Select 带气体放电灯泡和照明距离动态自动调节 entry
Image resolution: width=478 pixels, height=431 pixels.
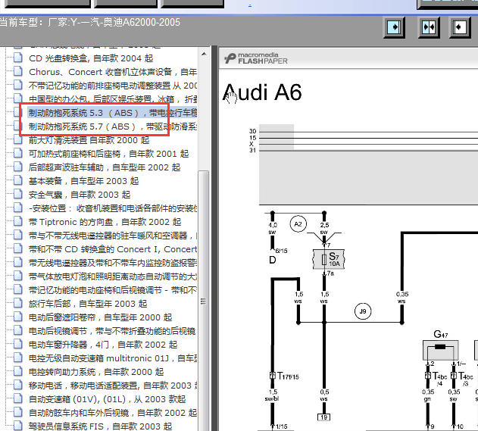112,276
